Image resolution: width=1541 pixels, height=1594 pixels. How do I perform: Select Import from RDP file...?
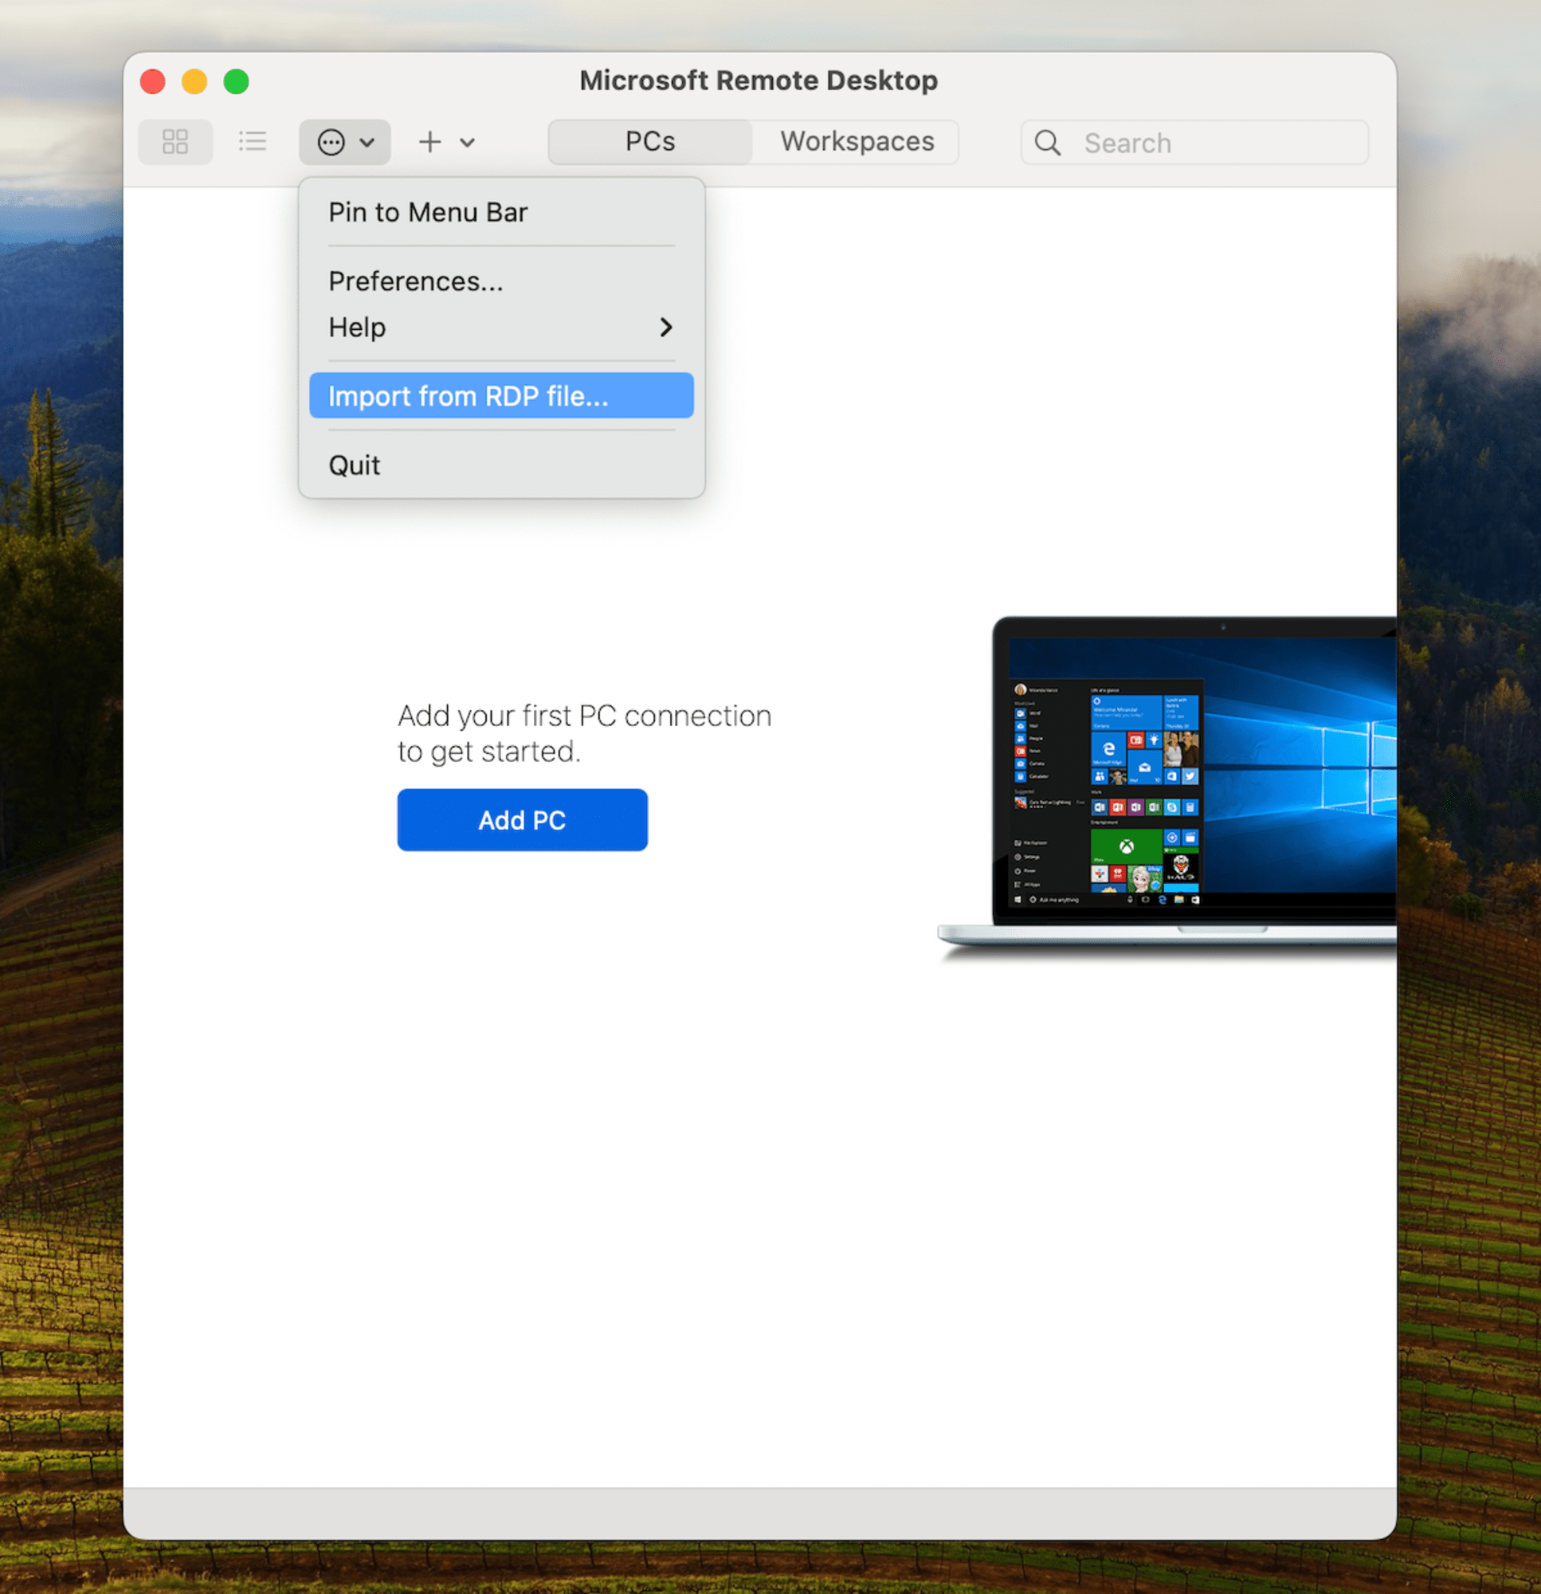[502, 396]
